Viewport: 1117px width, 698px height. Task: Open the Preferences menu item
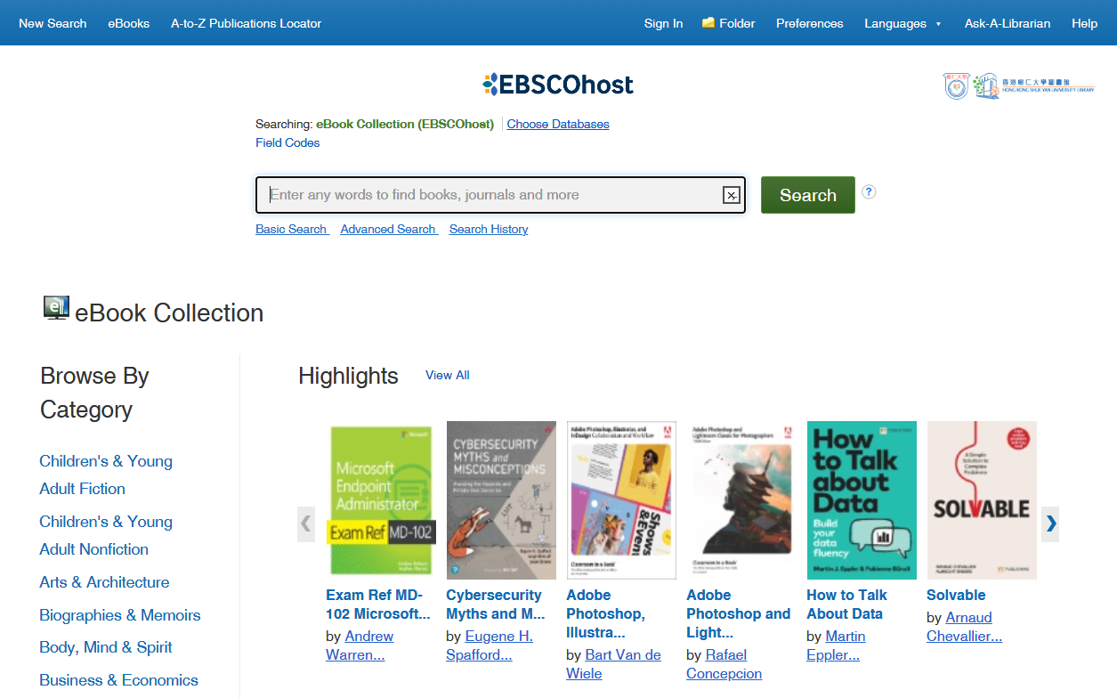809,23
